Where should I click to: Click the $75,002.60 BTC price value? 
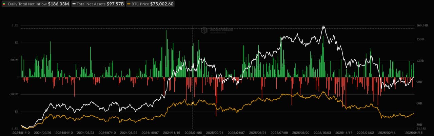coord(162,4)
